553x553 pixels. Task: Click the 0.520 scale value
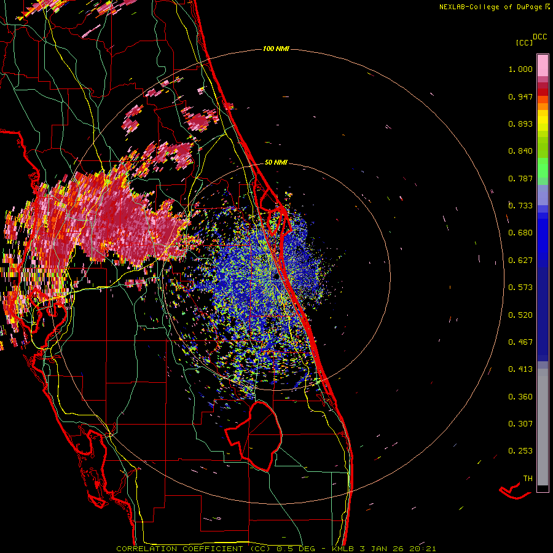click(520, 315)
